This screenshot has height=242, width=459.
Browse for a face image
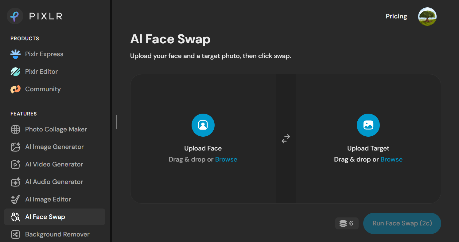[226, 159]
